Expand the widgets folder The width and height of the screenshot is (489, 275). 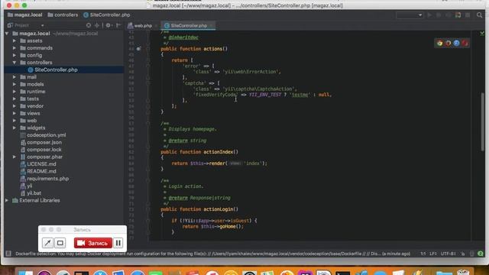coord(15,128)
